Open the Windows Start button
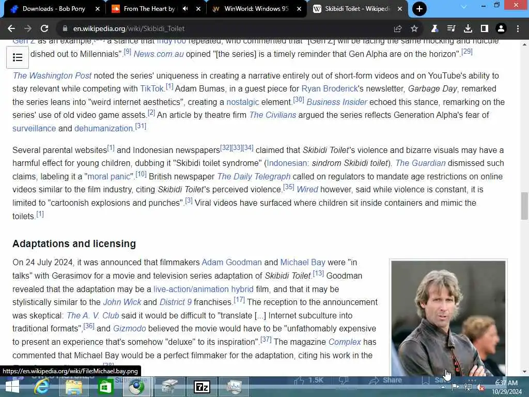The height and width of the screenshot is (397, 529). pos(12,387)
